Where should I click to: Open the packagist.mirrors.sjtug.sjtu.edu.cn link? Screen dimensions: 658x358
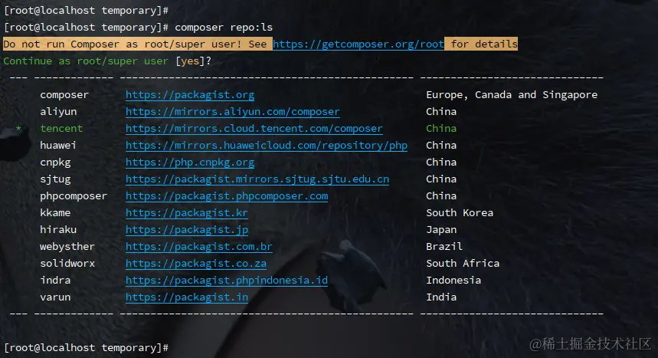(x=257, y=179)
